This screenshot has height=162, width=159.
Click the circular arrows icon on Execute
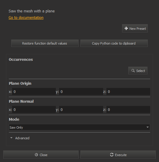coord(112,155)
